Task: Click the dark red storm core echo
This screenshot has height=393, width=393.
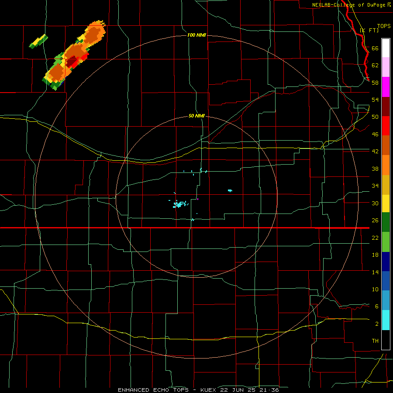Action: tap(72, 61)
